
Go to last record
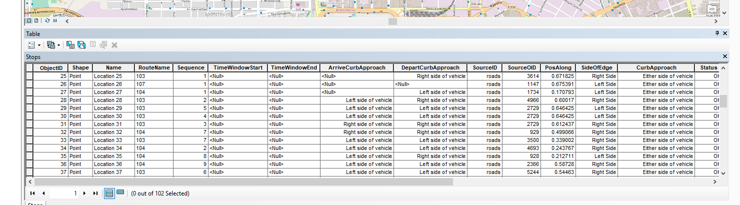pos(95,193)
